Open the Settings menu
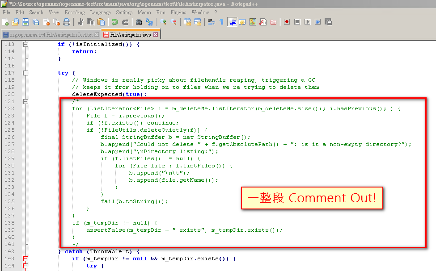This screenshot has width=436, height=271. [x=124, y=13]
